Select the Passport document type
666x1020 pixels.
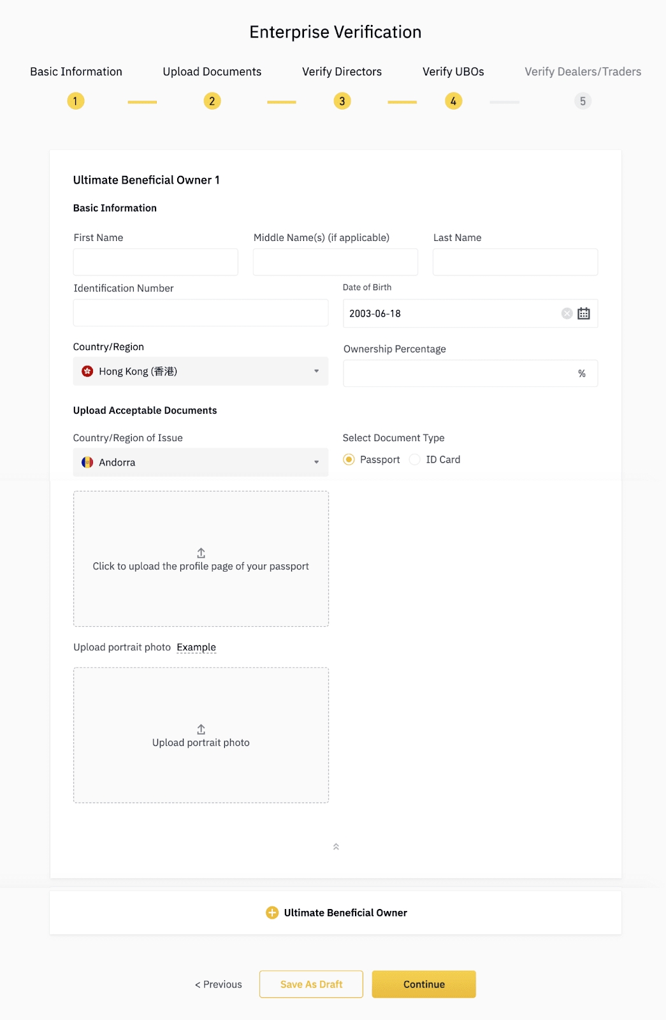[x=349, y=460]
